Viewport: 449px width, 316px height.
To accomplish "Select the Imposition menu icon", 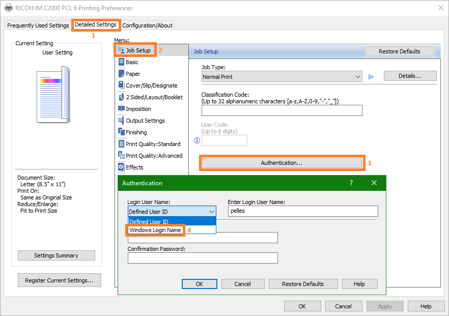I will click(x=122, y=108).
